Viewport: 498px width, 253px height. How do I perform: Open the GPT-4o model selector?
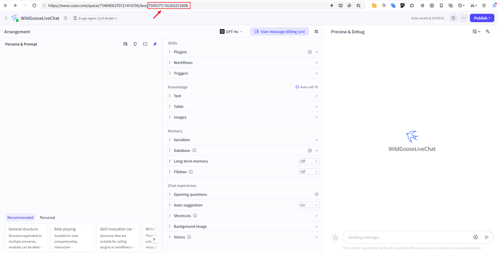click(231, 31)
